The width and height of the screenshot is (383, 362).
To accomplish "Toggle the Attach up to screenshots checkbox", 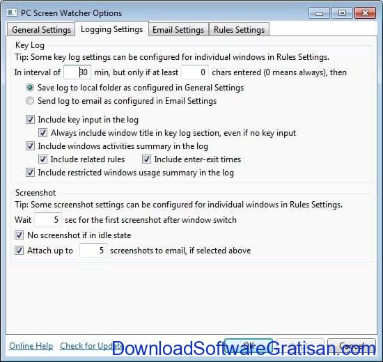I will pyautogui.click(x=19, y=251).
